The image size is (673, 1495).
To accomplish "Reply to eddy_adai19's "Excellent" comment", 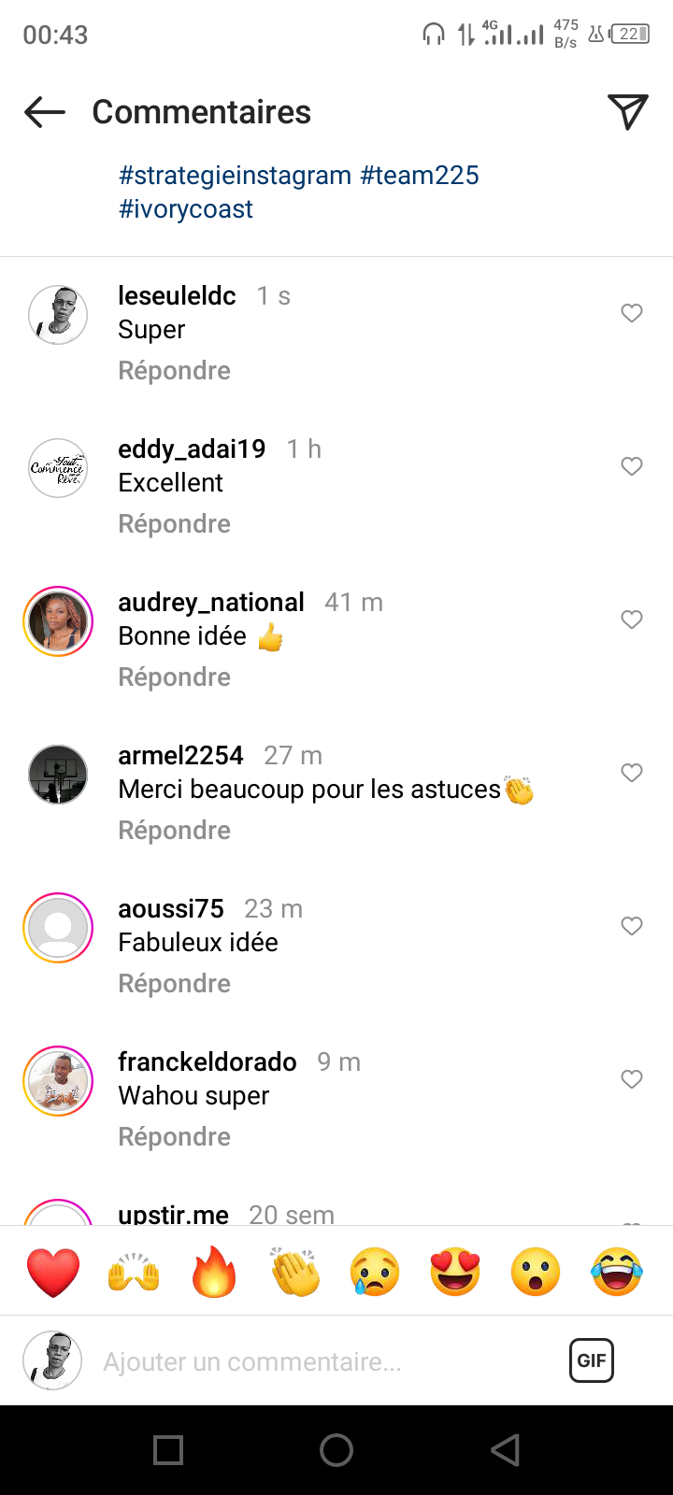I will point(174,524).
